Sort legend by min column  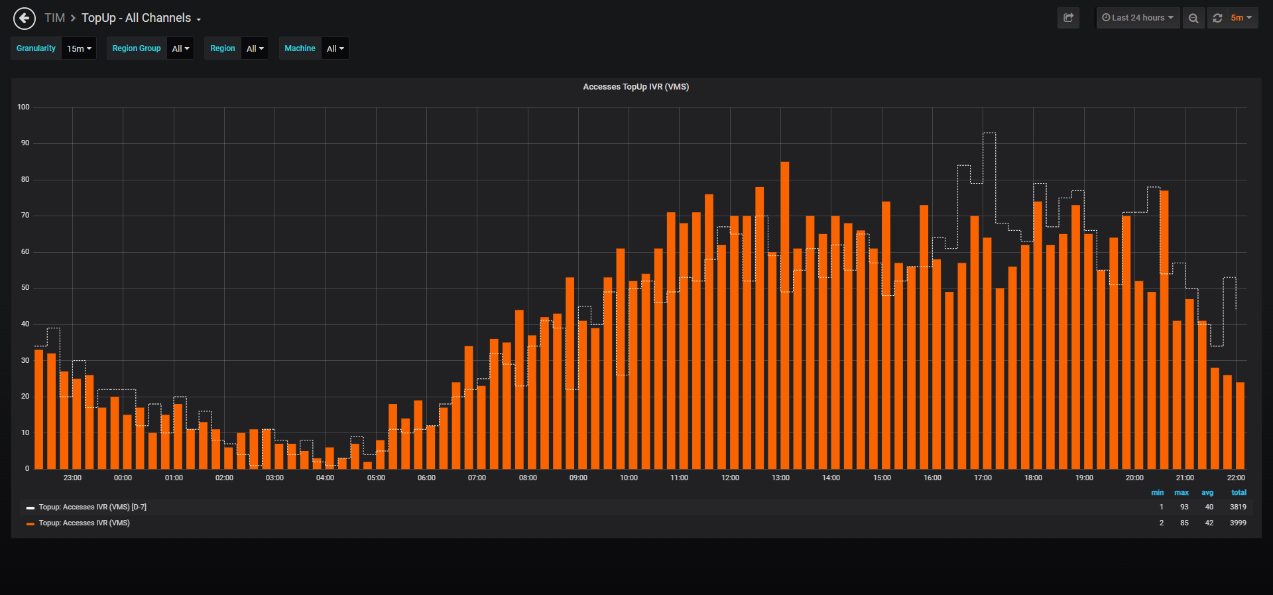[1157, 493]
